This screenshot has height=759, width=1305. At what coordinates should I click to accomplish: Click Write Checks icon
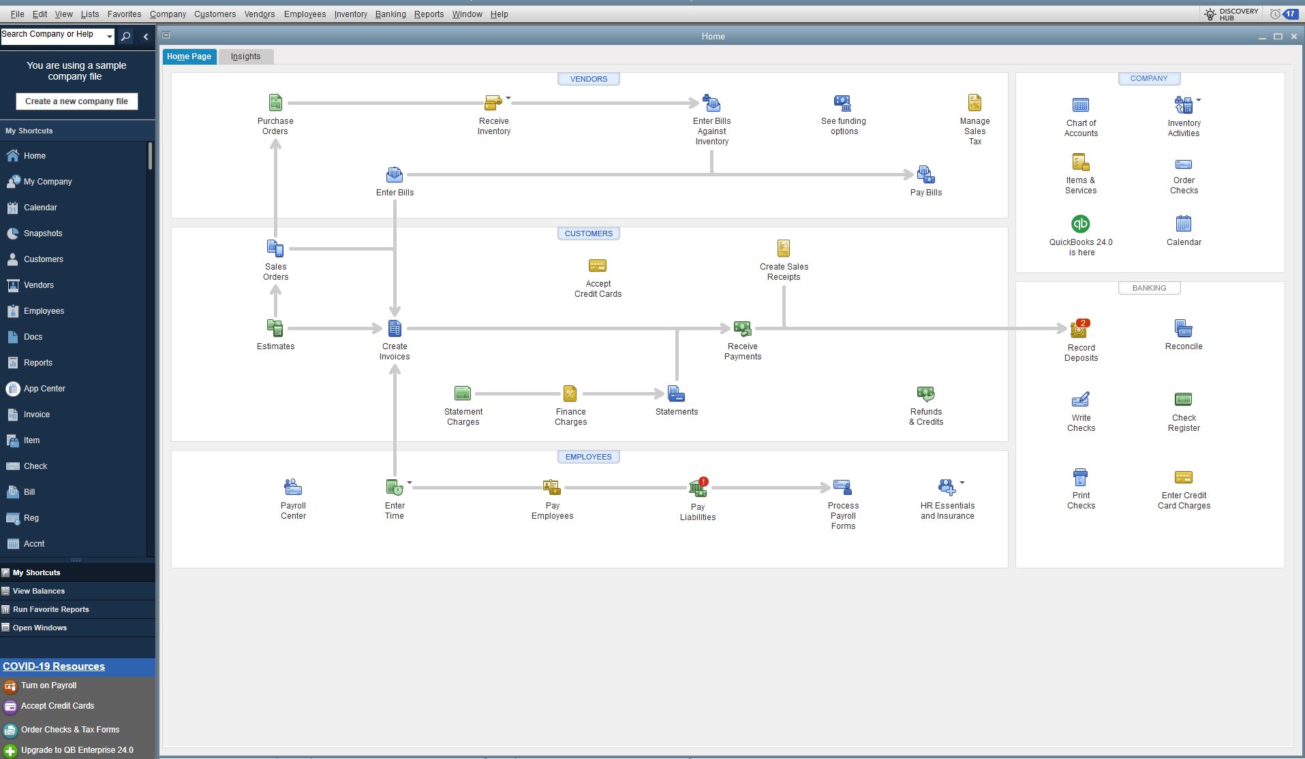(x=1081, y=400)
